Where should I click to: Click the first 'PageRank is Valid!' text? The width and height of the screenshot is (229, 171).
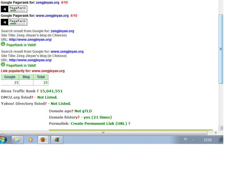pos(21,45)
